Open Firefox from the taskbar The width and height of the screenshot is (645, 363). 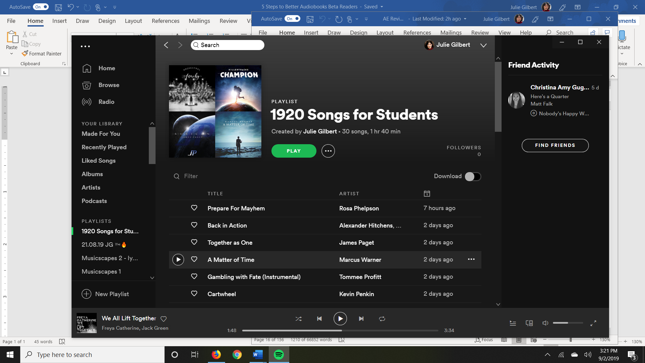(x=216, y=355)
